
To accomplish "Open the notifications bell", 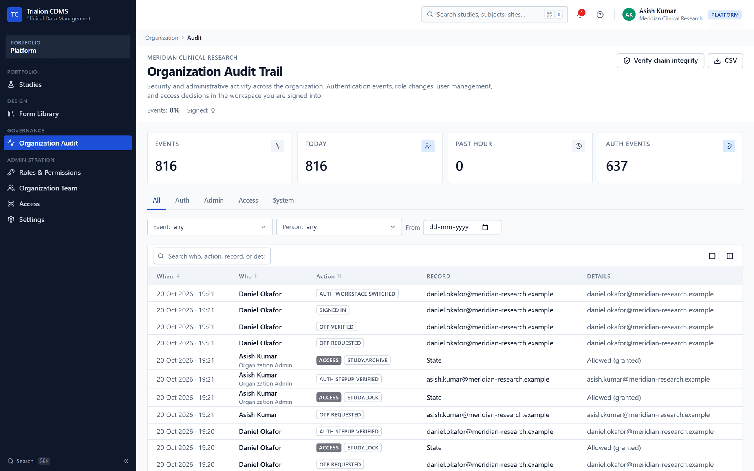I will 580,15.
